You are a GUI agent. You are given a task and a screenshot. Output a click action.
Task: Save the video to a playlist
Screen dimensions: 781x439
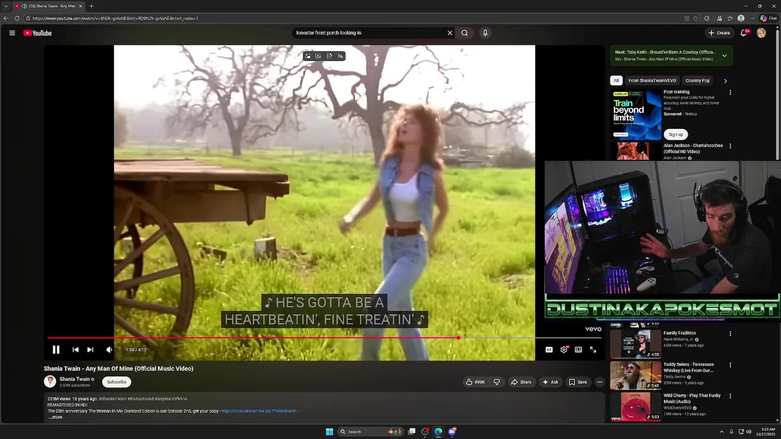[578, 382]
